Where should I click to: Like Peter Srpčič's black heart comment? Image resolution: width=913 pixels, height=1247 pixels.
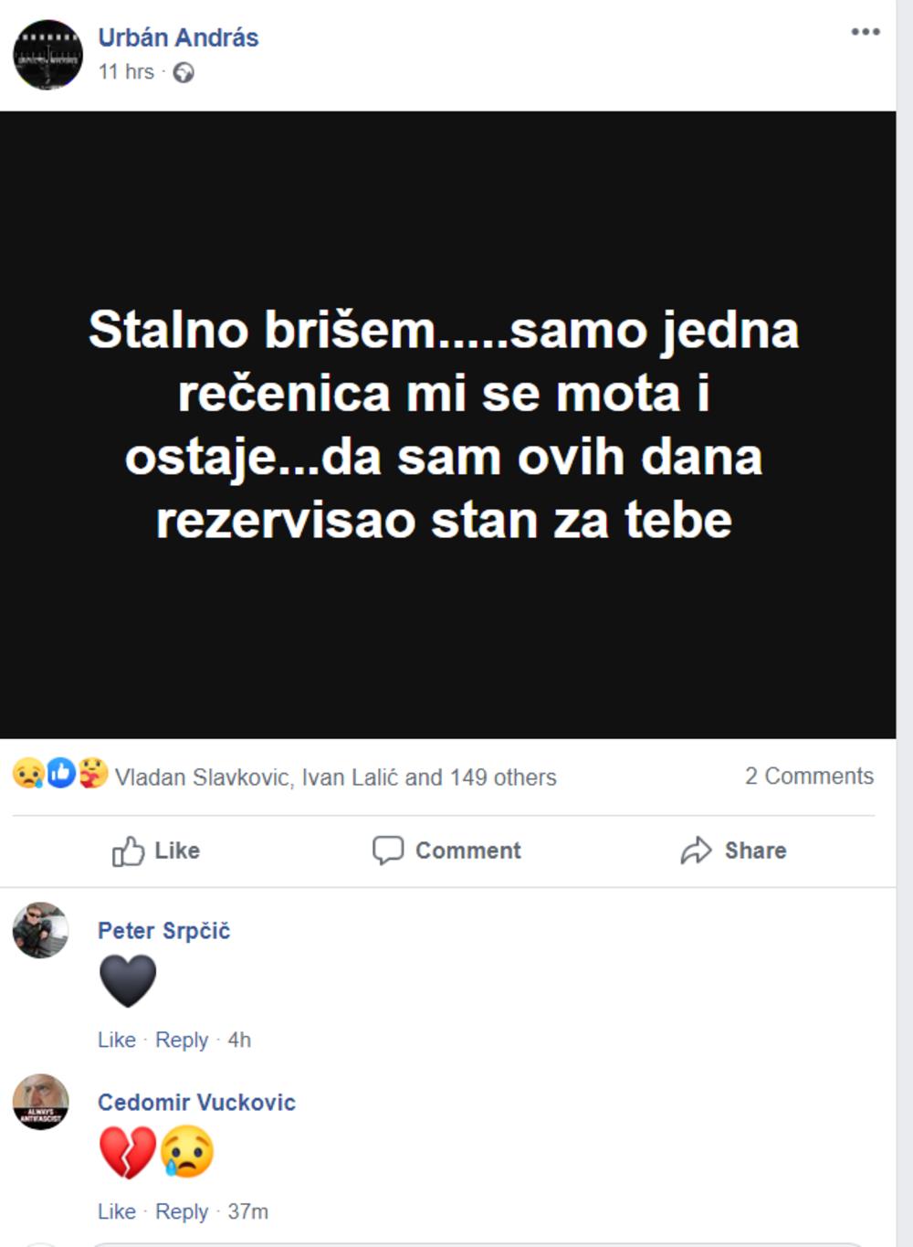[x=116, y=1040]
